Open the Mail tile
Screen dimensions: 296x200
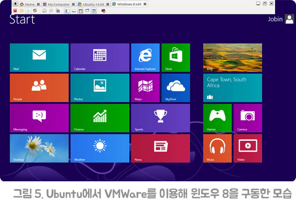click(x=39, y=58)
